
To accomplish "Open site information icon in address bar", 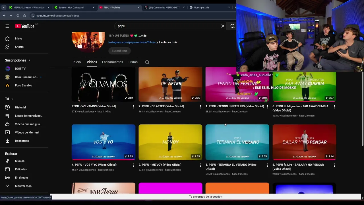I will (x=33, y=16).
